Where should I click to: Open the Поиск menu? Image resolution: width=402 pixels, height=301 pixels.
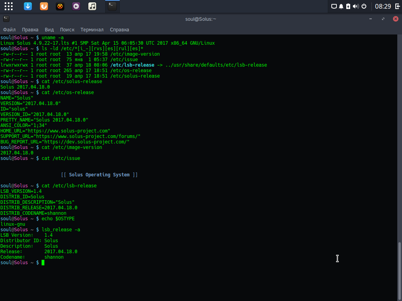[67, 30]
